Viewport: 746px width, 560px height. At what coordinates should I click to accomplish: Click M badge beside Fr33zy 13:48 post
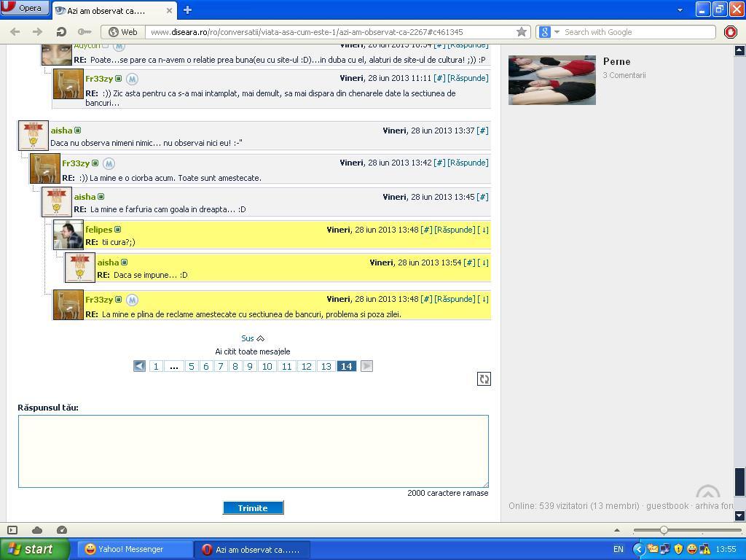click(133, 300)
